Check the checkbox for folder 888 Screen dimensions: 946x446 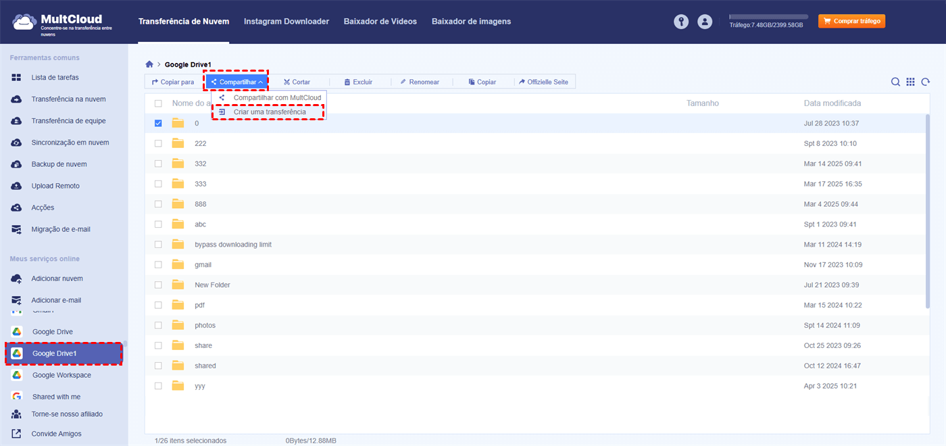(x=158, y=204)
